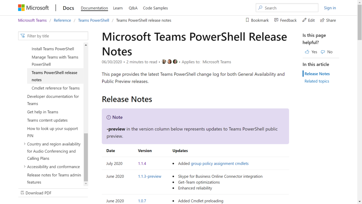
Task: Select Q&A in top navigation
Action: click(133, 8)
